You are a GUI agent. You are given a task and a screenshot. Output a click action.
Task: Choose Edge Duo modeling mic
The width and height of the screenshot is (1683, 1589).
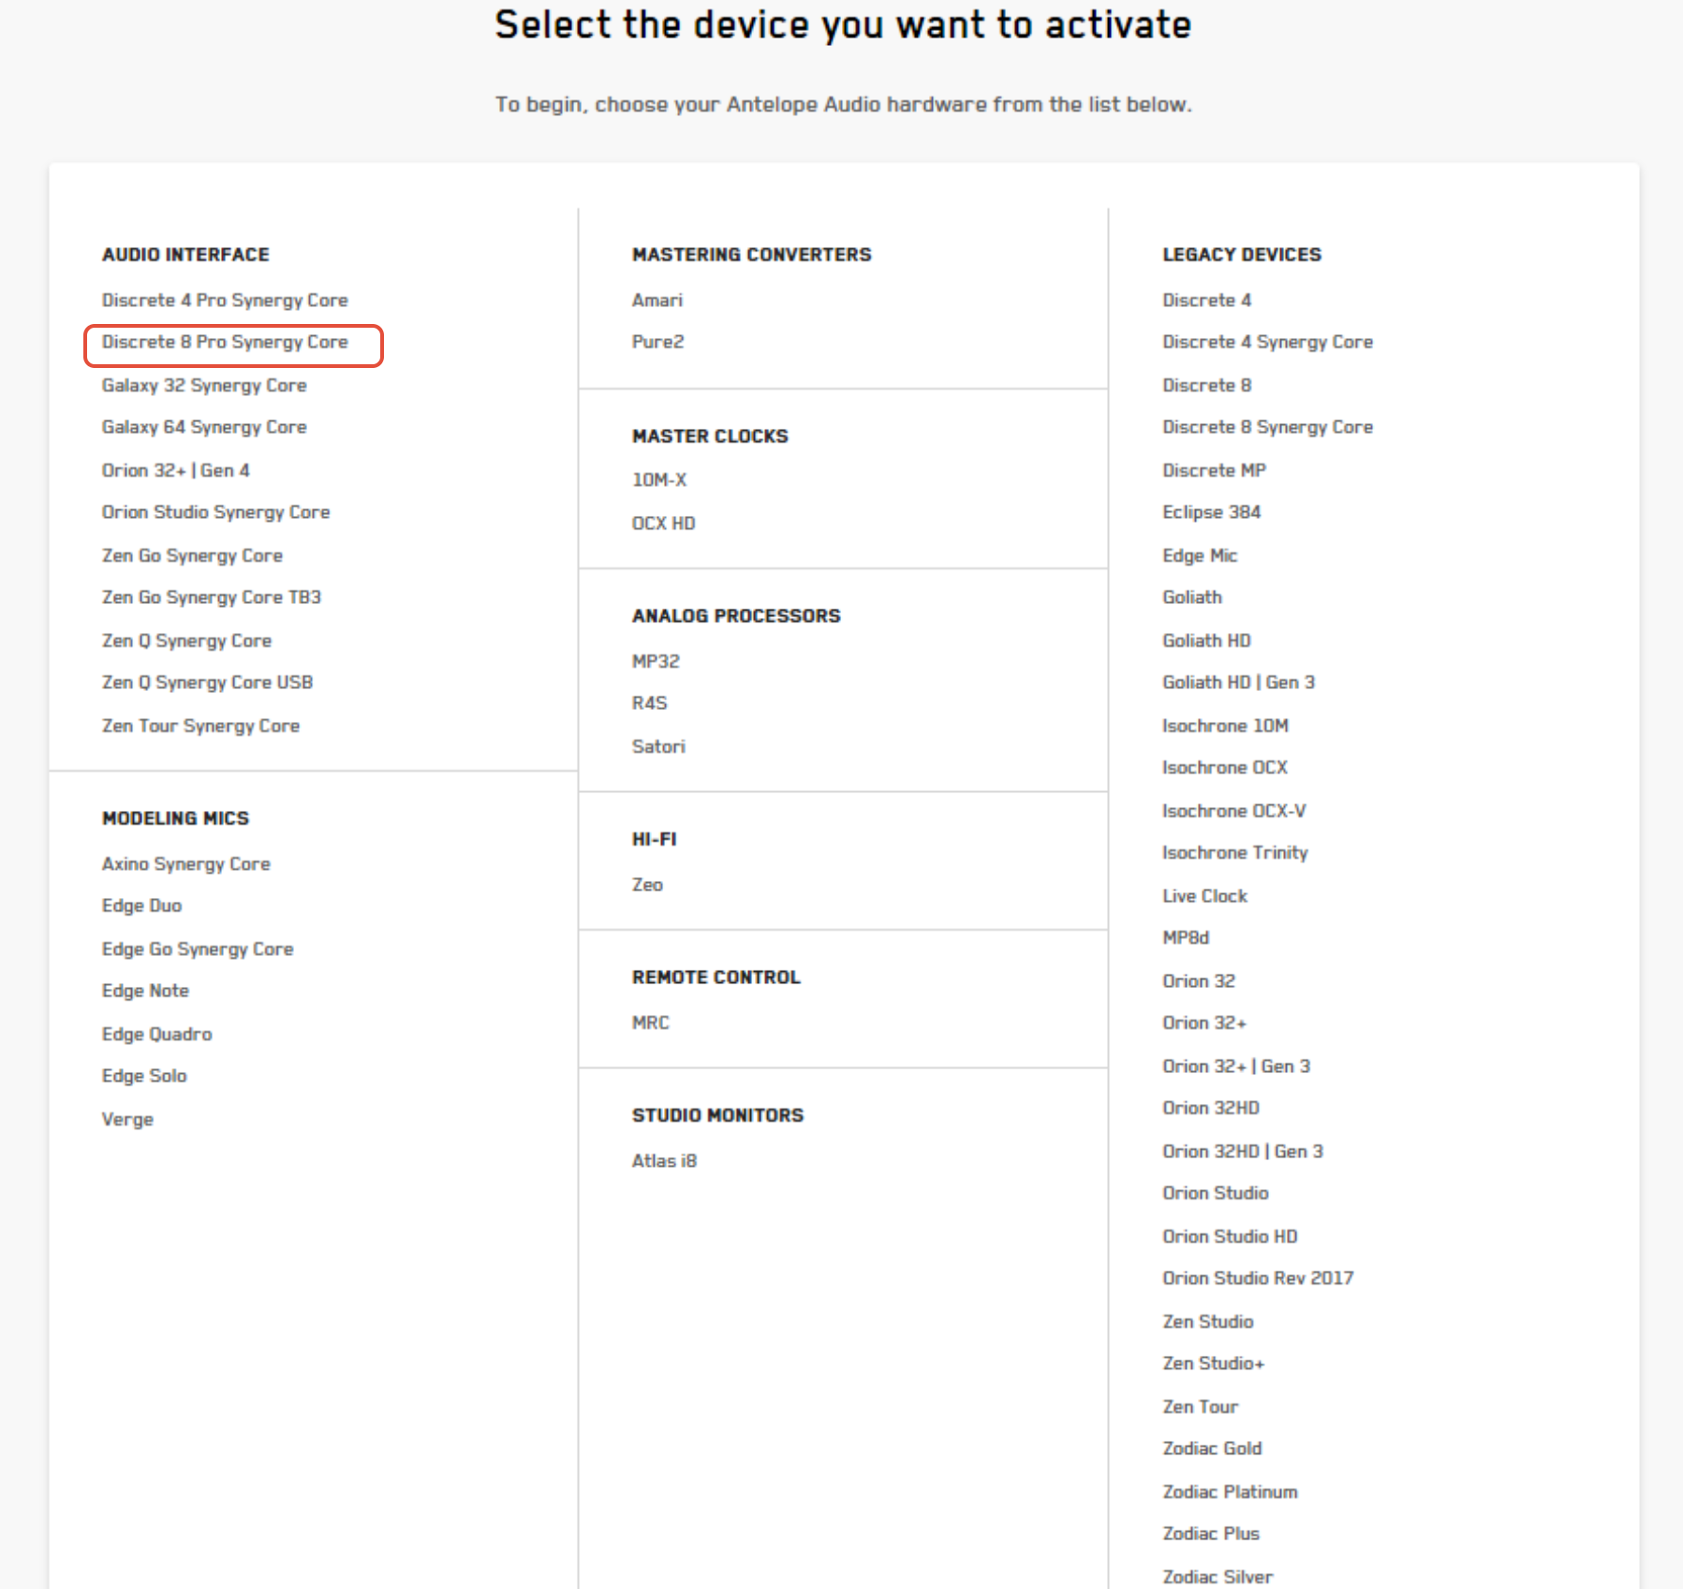[x=142, y=906]
